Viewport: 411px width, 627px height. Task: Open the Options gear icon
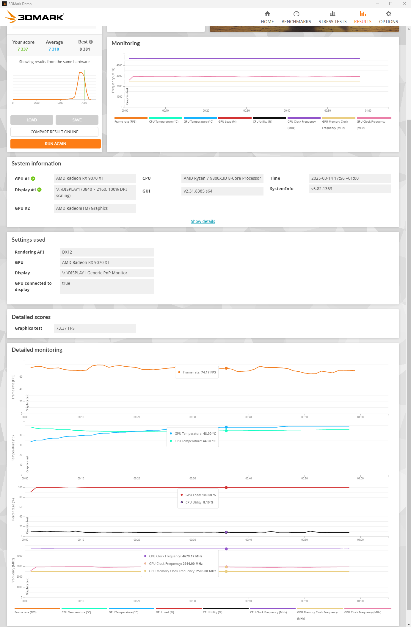pyautogui.click(x=388, y=14)
